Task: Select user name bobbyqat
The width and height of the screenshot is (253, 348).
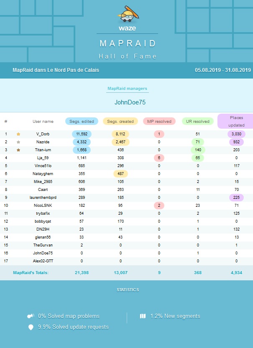Action: [43, 221]
